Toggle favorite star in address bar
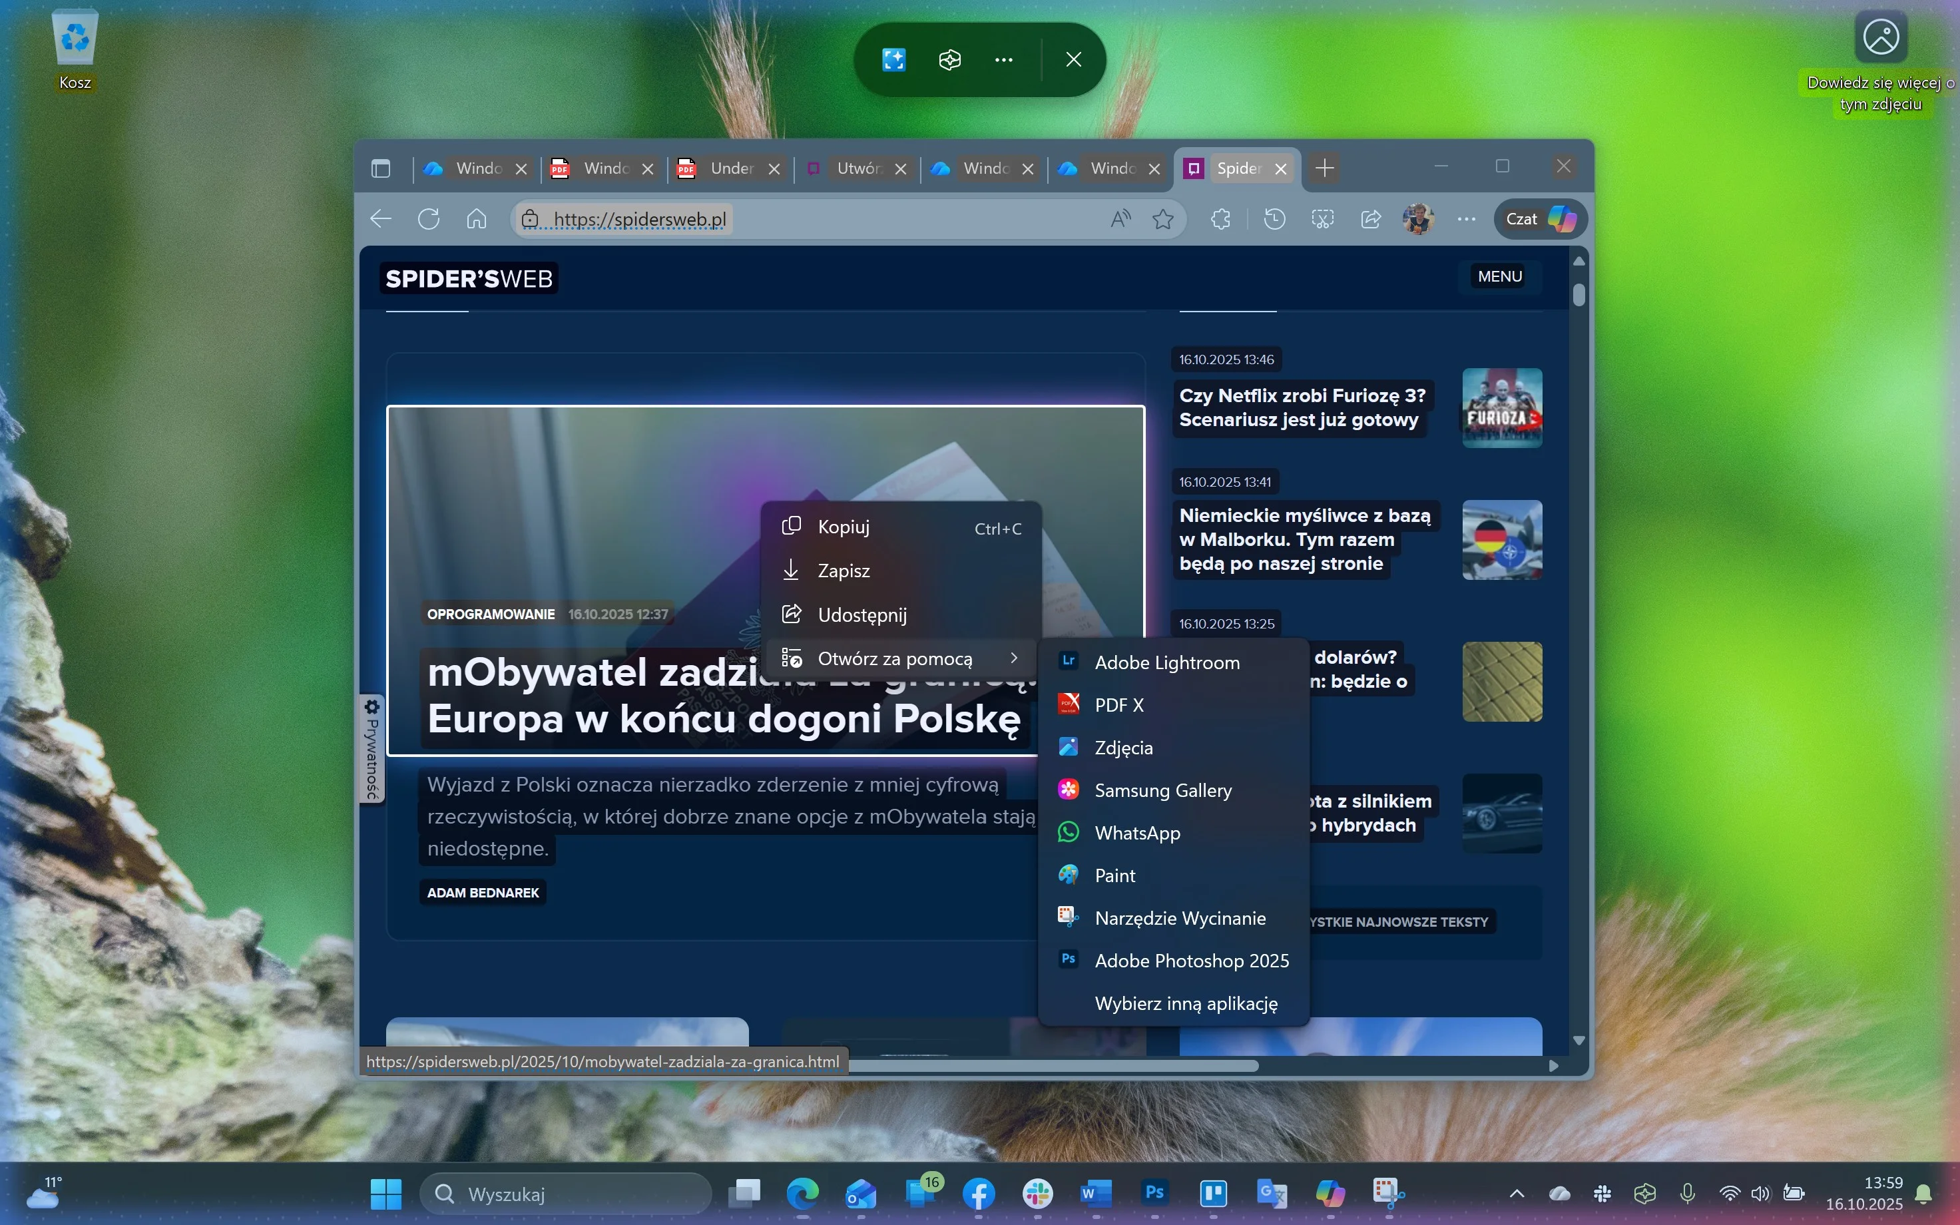This screenshot has width=1960, height=1225. click(1163, 219)
